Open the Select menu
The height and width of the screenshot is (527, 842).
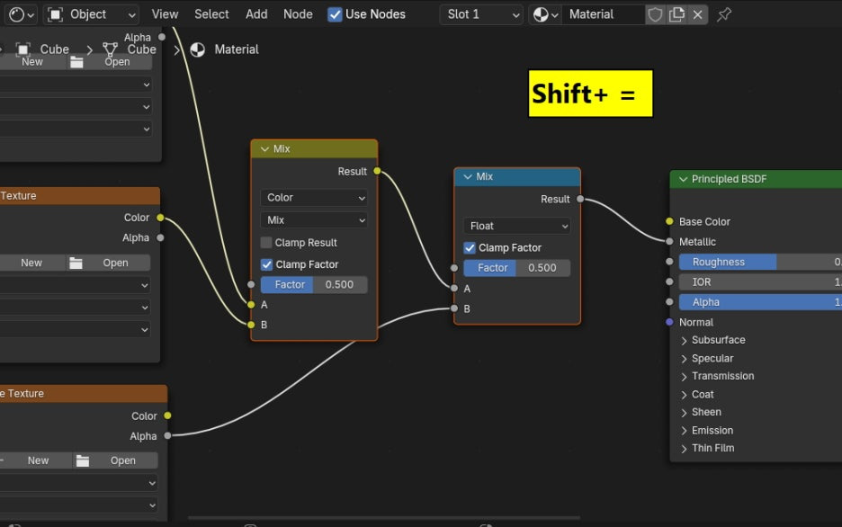click(211, 14)
